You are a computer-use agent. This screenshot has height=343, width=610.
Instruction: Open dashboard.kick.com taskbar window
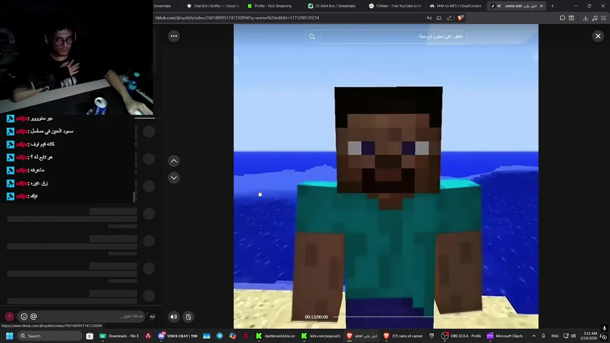tap(275, 336)
